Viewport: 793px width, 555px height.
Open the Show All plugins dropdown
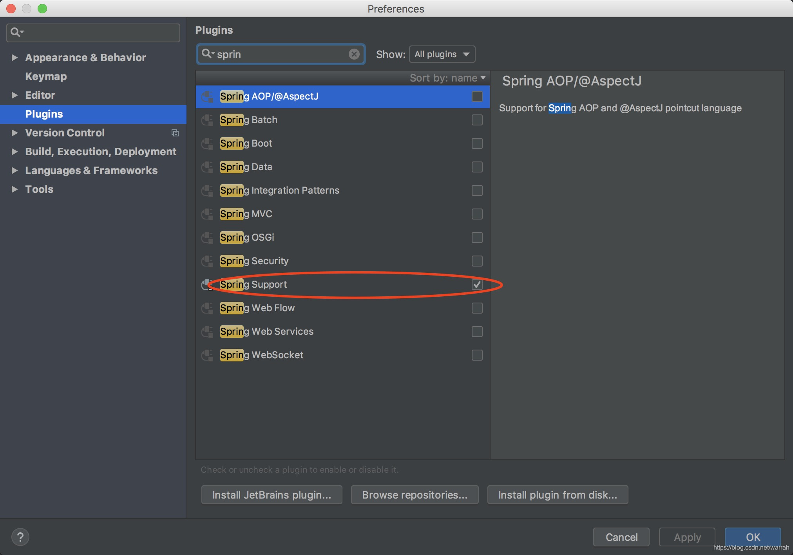(x=442, y=54)
